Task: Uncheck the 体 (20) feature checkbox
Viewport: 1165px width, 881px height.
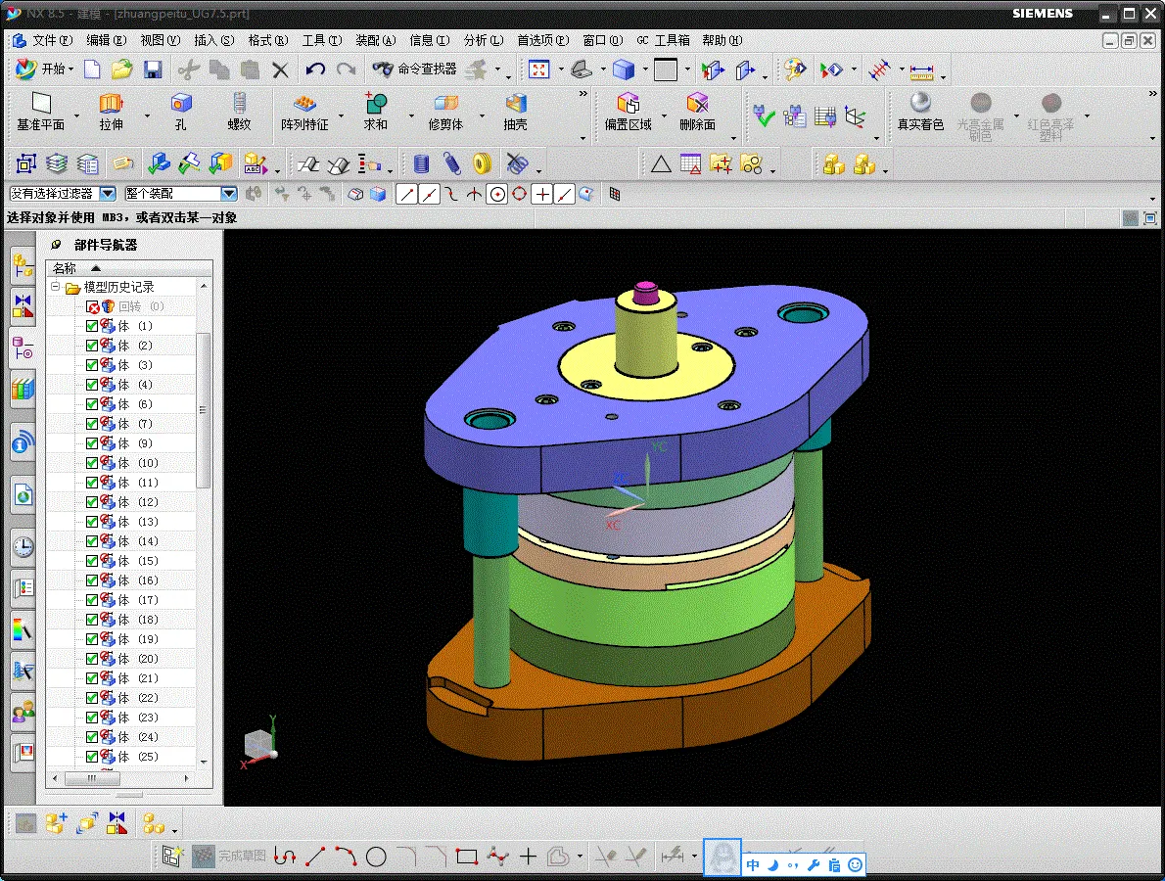Action: 92,659
